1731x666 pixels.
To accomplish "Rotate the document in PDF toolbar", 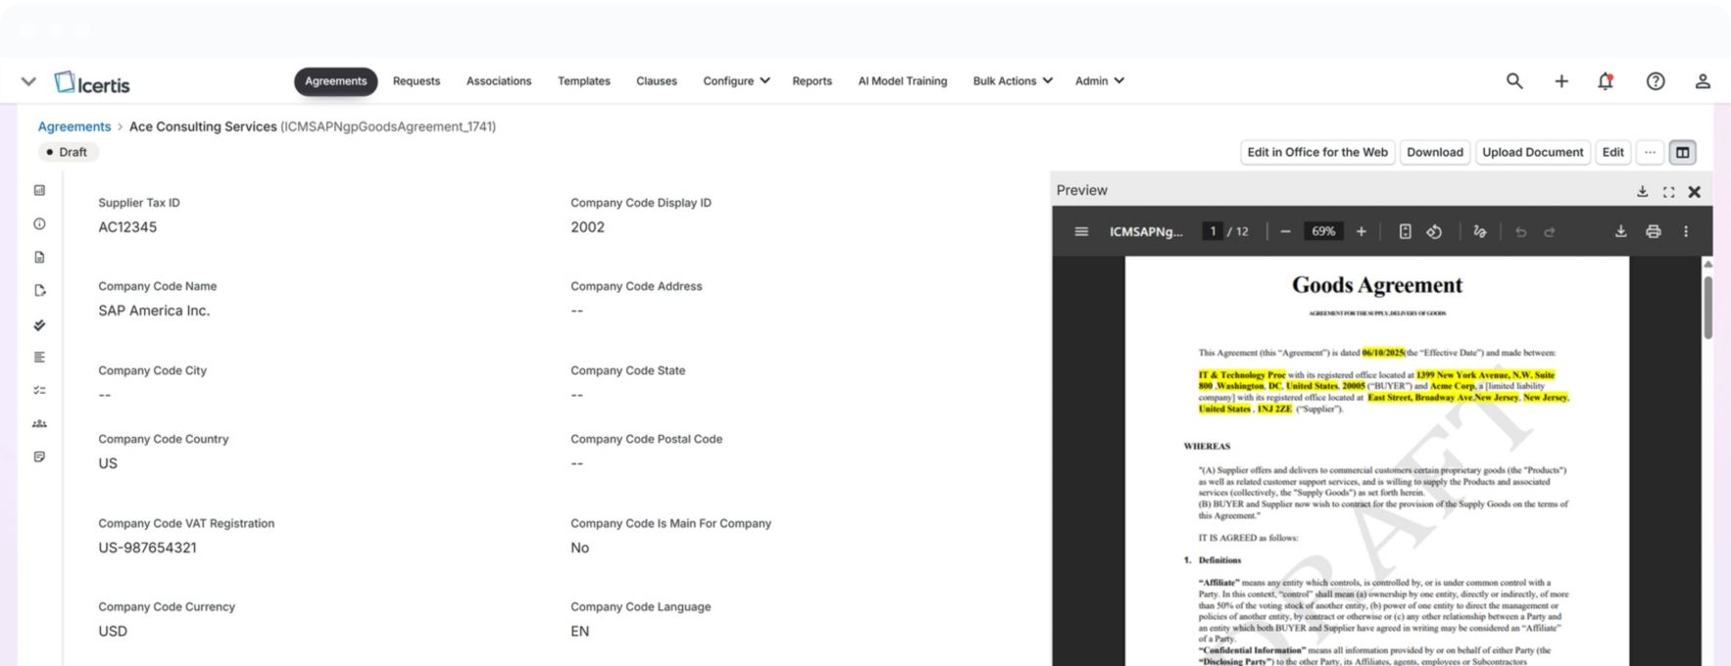I will tap(1434, 232).
